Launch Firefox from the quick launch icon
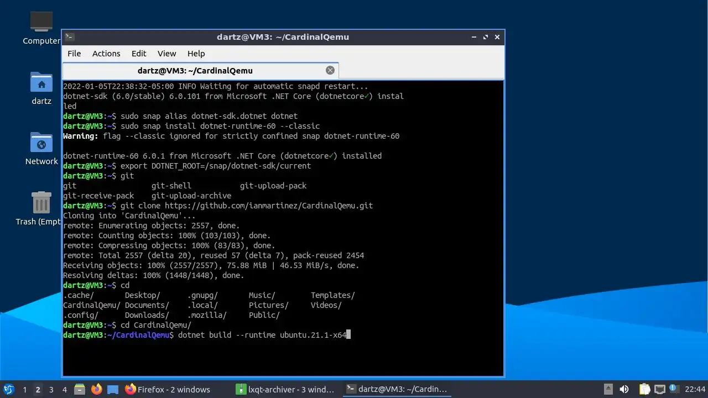The image size is (708, 398). click(x=96, y=389)
